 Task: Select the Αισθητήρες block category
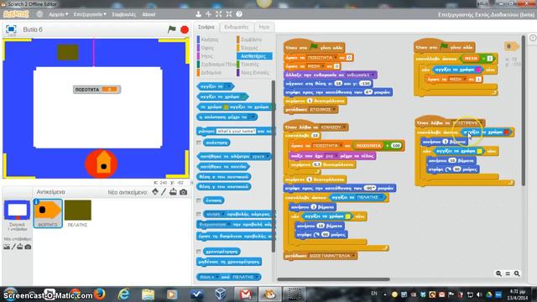point(253,56)
